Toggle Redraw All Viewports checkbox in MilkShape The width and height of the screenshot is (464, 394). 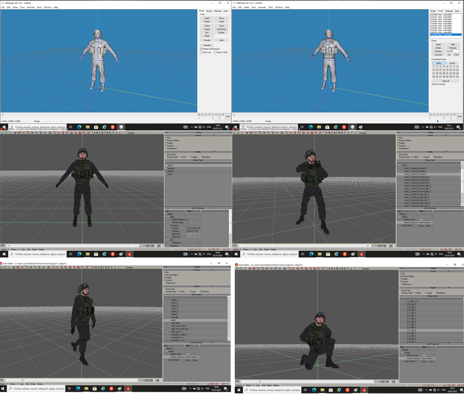[201, 49]
